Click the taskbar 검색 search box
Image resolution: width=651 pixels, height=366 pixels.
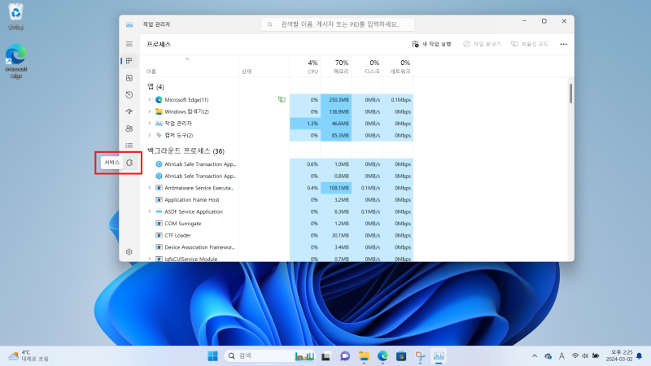[270, 356]
